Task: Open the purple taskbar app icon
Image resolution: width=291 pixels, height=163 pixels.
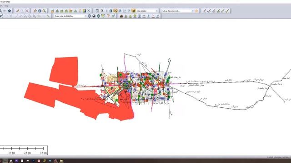Action: (16, 161)
